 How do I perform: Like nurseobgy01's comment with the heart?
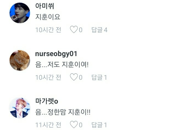point(74,77)
